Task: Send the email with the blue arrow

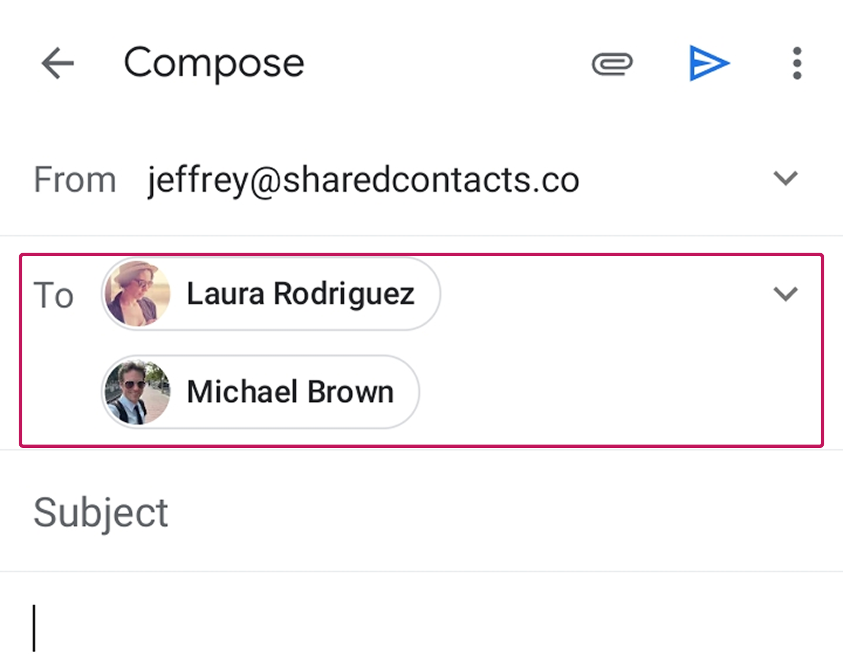Action: [708, 63]
